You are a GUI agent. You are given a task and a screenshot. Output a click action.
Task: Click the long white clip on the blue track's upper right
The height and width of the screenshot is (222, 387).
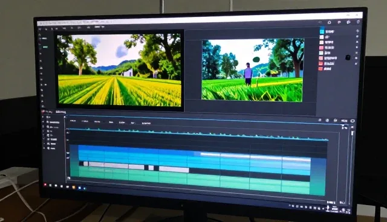point(255,156)
